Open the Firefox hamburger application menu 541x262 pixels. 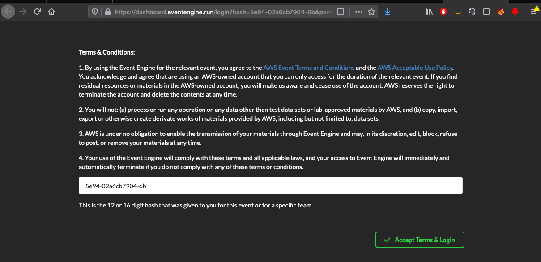(x=533, y=12)
